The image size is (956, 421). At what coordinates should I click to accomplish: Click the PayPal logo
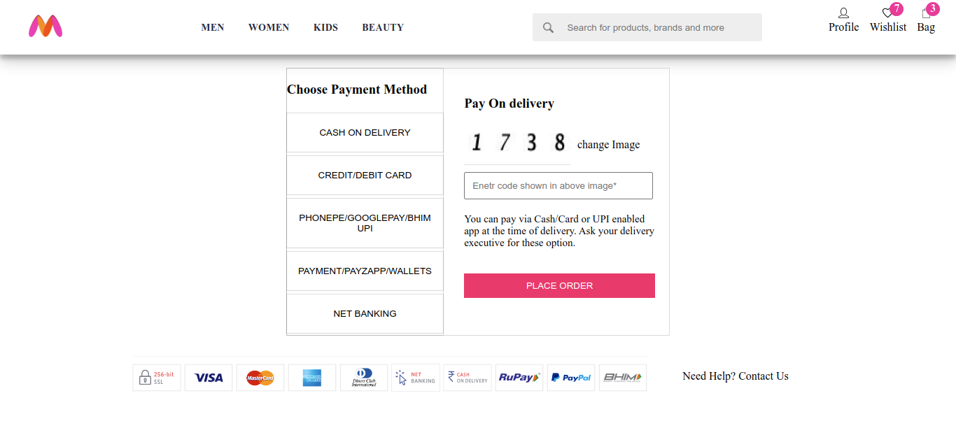(x=571, y=378)
